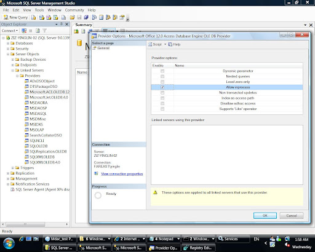Click the Enable column header
Image resolution: width=315 pixels, height=252 pixels.
click(162, 66)
